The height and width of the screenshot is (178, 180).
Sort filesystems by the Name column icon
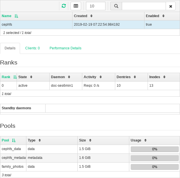(x=16, y=16)
